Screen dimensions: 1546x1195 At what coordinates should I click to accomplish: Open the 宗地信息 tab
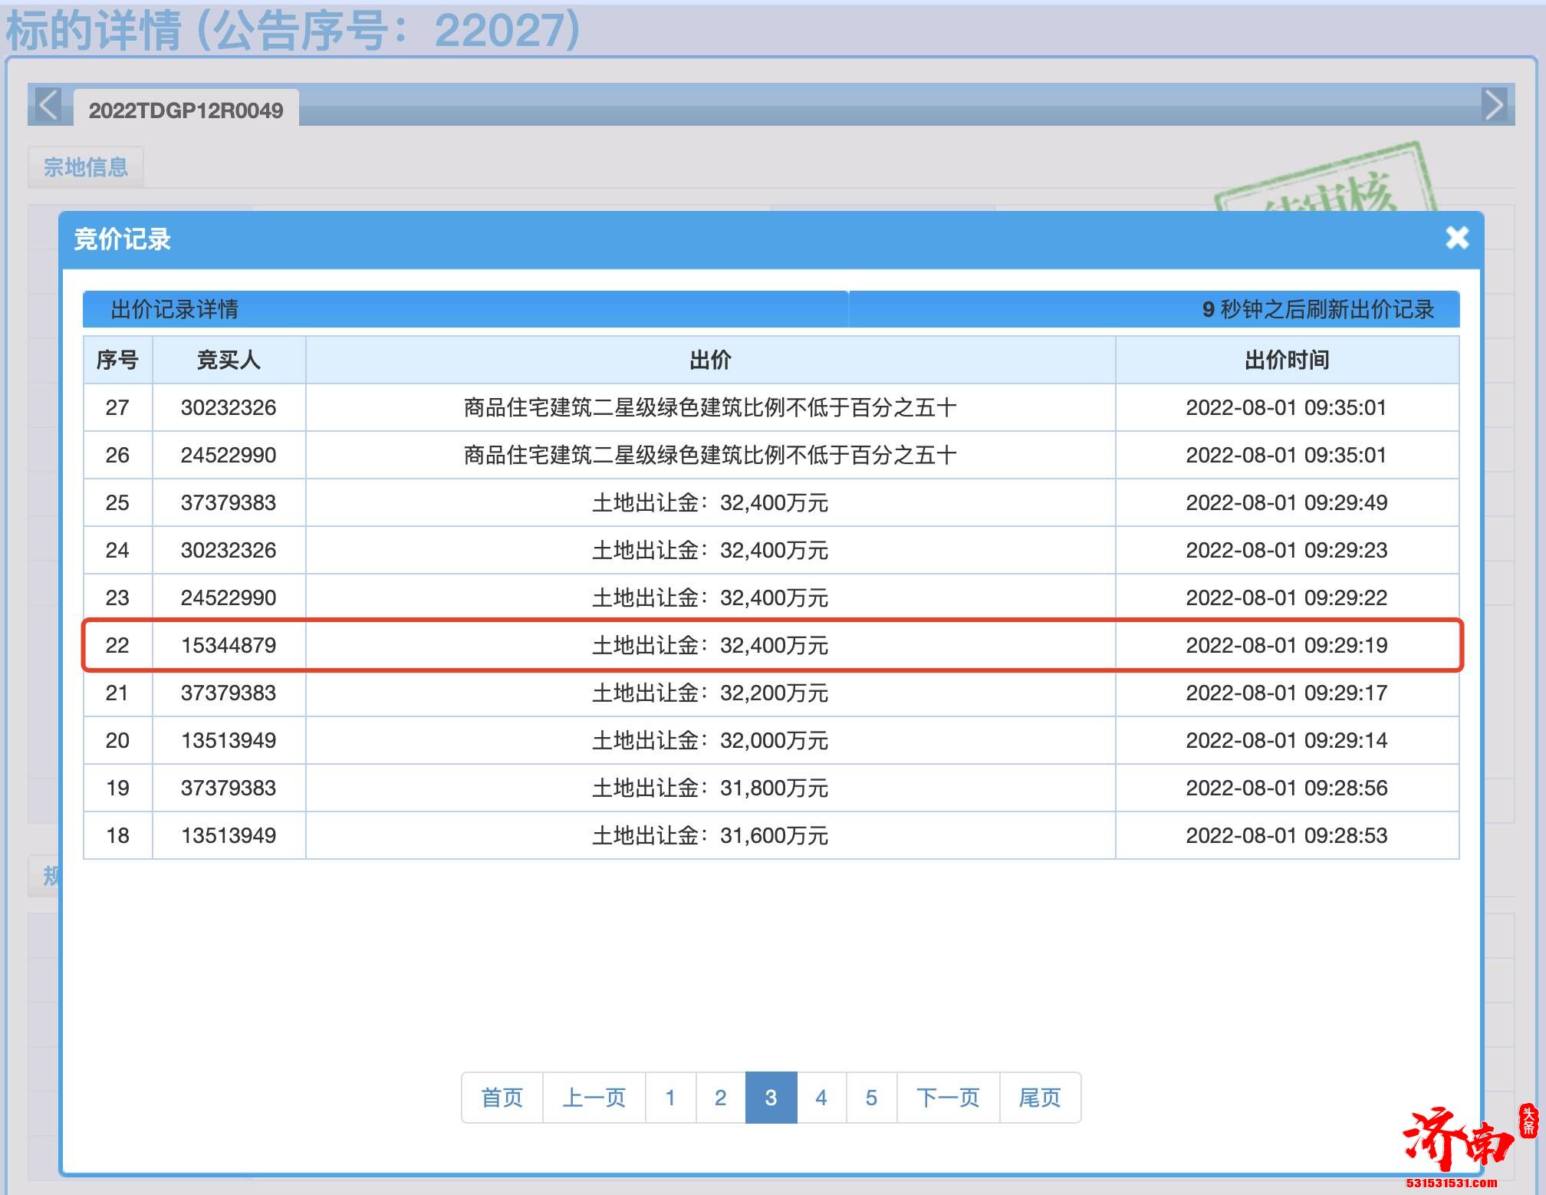tap(85, 166)
